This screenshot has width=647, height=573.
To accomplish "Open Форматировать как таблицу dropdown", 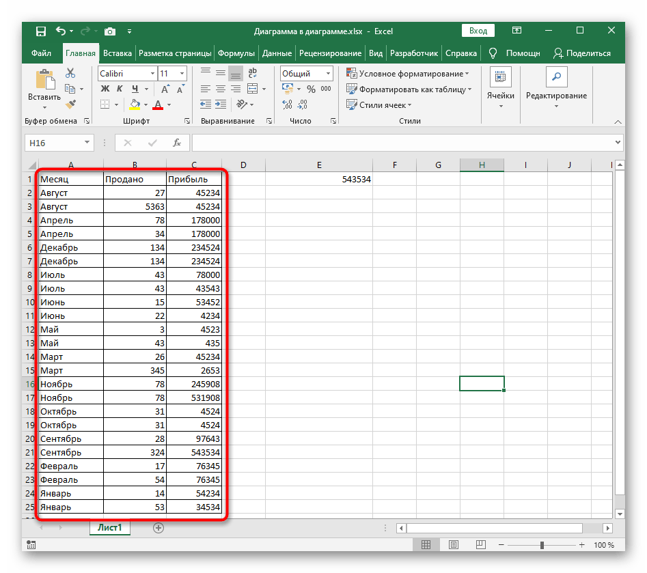I will [x=409, y=89].
